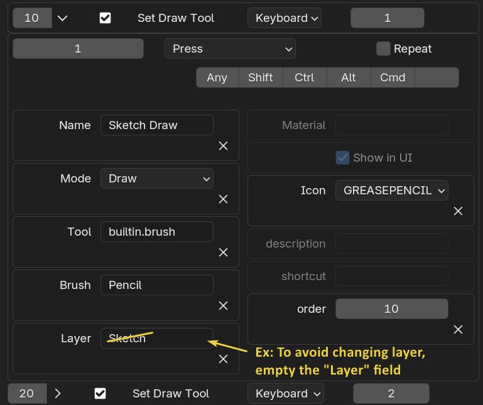Click the number 10 entry index

tap(32, 18)
